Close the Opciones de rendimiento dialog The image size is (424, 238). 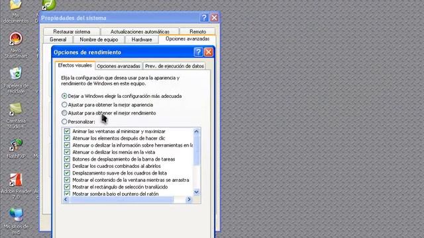pyautogui.click(x=209, y=52)
